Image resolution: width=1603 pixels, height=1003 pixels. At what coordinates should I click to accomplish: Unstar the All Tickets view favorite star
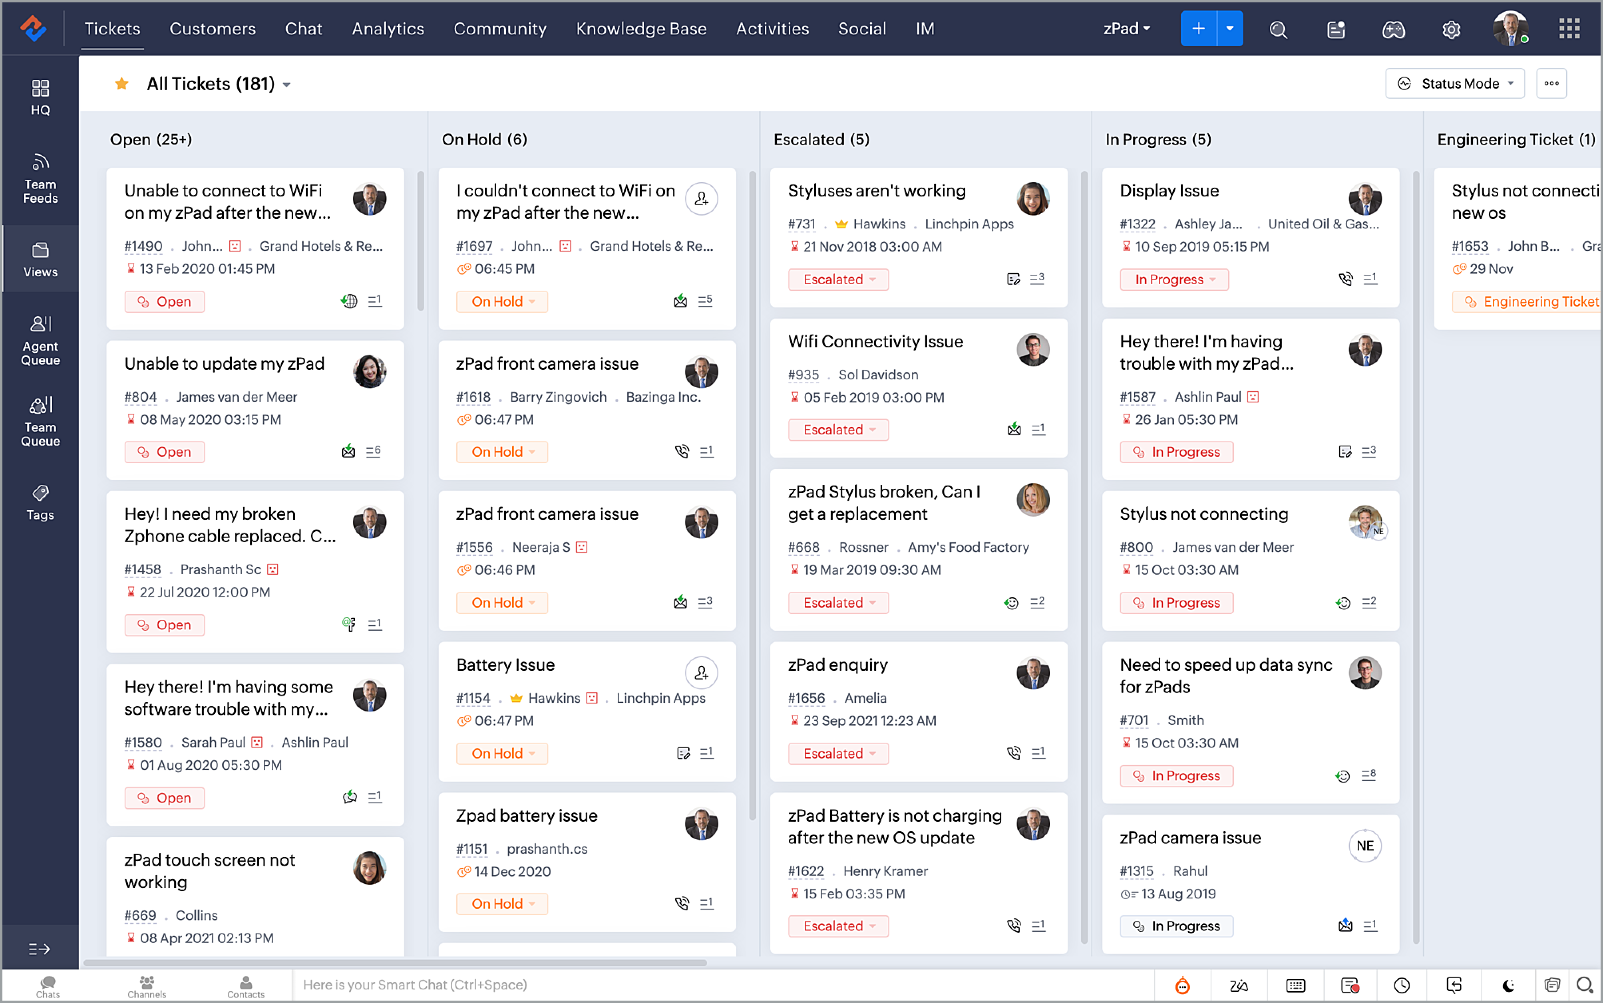(x=121, y=83)
